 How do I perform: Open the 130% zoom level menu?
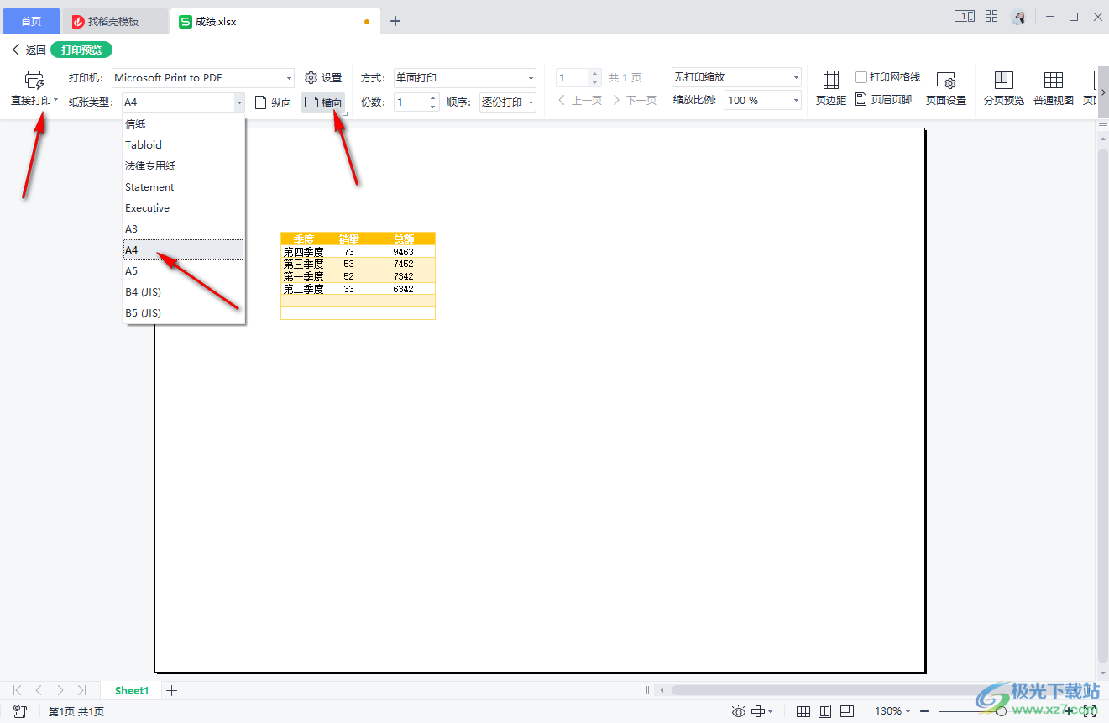pos(892,711)
